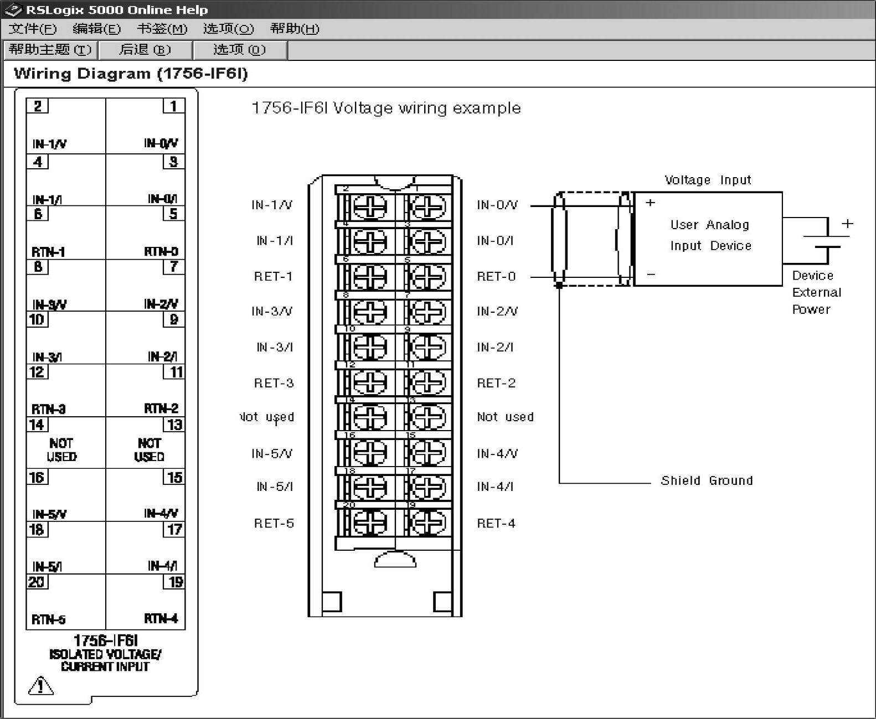The width and height of the screenshot is (876, 719).
Task: Open the 编辑(E) menu
Action: pos(96,29)
